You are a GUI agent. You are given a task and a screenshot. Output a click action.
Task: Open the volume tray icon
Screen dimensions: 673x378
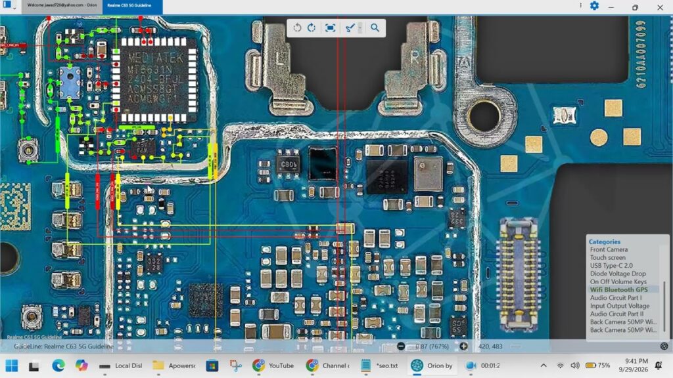(x=575, y=366)
